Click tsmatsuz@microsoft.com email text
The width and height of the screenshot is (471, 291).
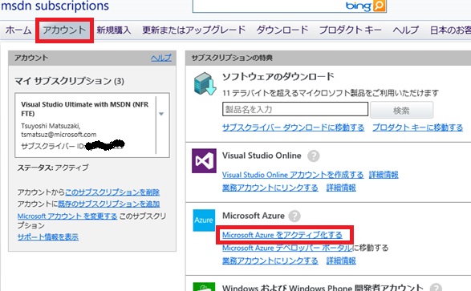point(59,135)
